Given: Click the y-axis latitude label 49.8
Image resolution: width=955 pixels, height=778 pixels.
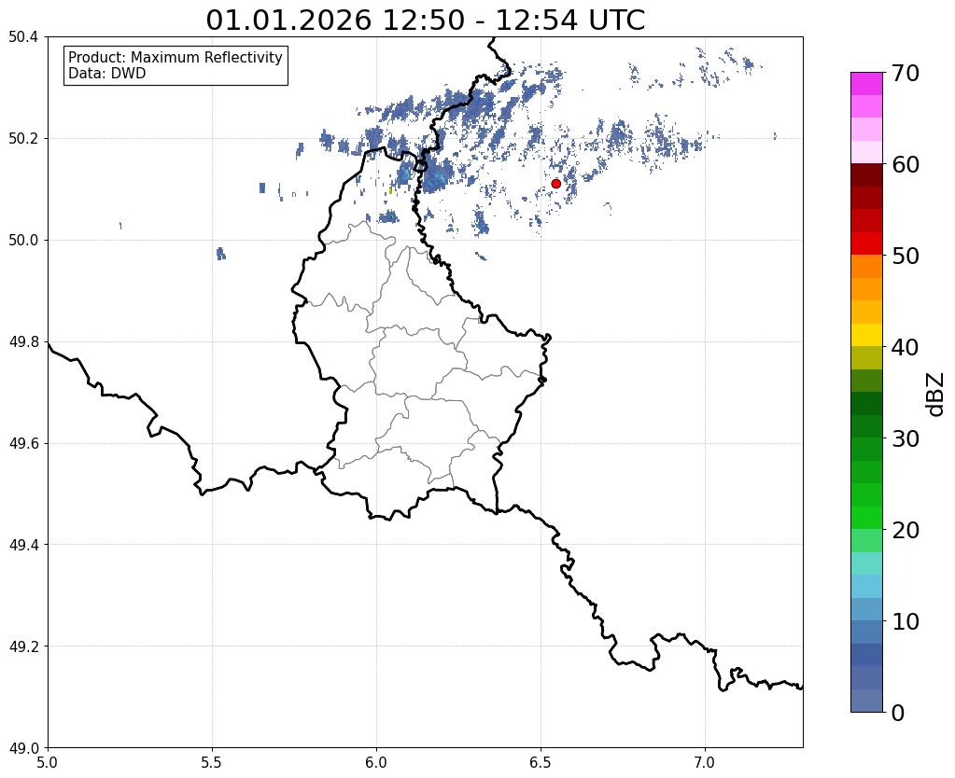Looking at the screenshot, I should [x=23, y=342].
